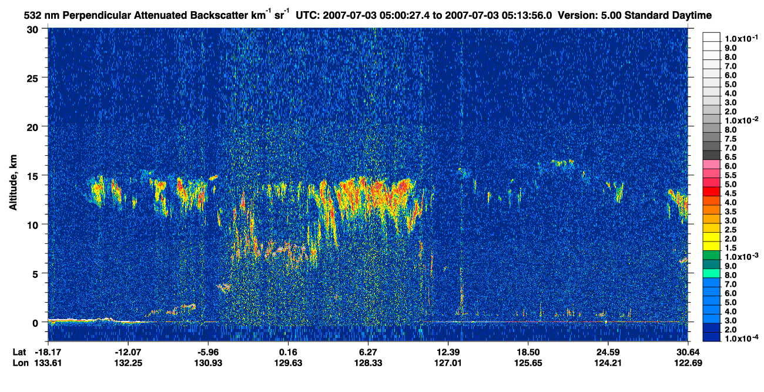
Task: Click the longitude value '130.93'
Action: point(208,363)
